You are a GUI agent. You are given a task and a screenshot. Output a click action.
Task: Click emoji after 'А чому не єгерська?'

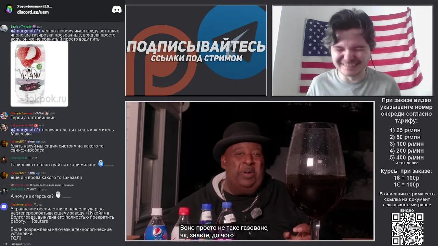click(58, 195)
